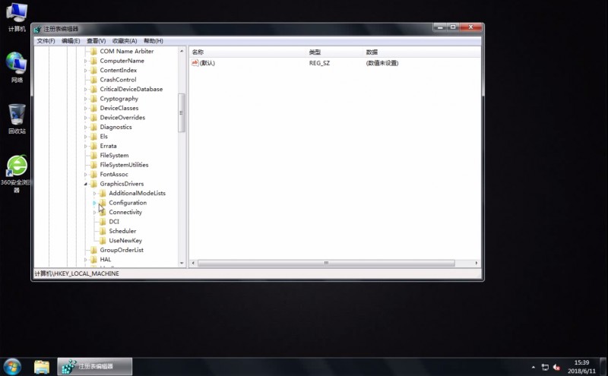Image resolution: width=608 pixels, height=376 pixels.
Task: Open the Edit (编辑) menu
Action: 71,41
